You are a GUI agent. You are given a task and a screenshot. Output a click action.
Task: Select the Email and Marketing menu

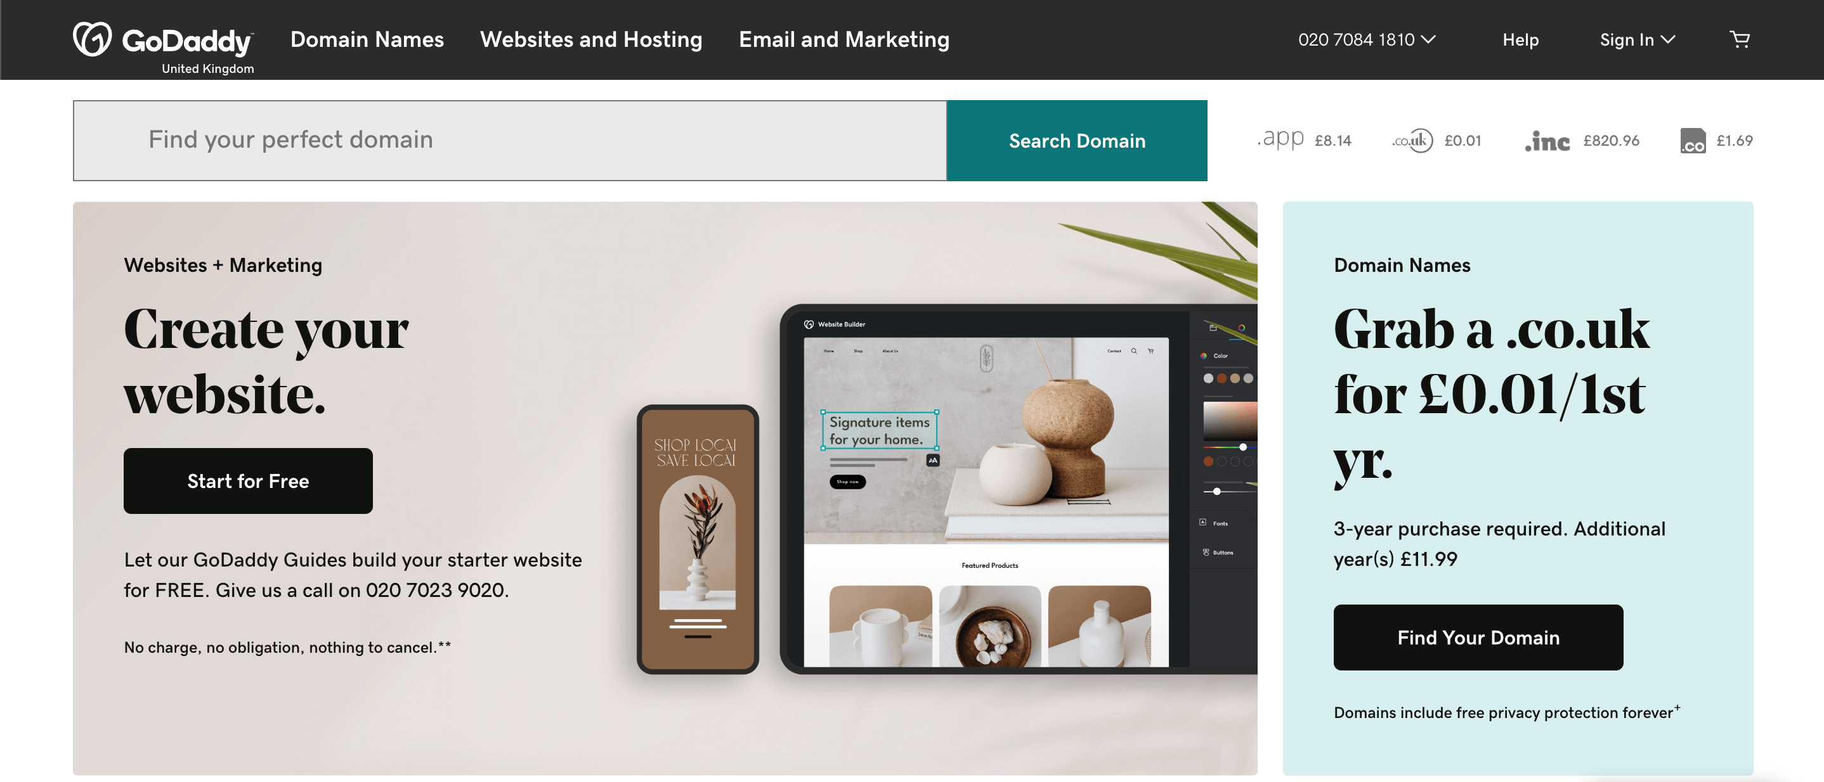click(845, 39)
